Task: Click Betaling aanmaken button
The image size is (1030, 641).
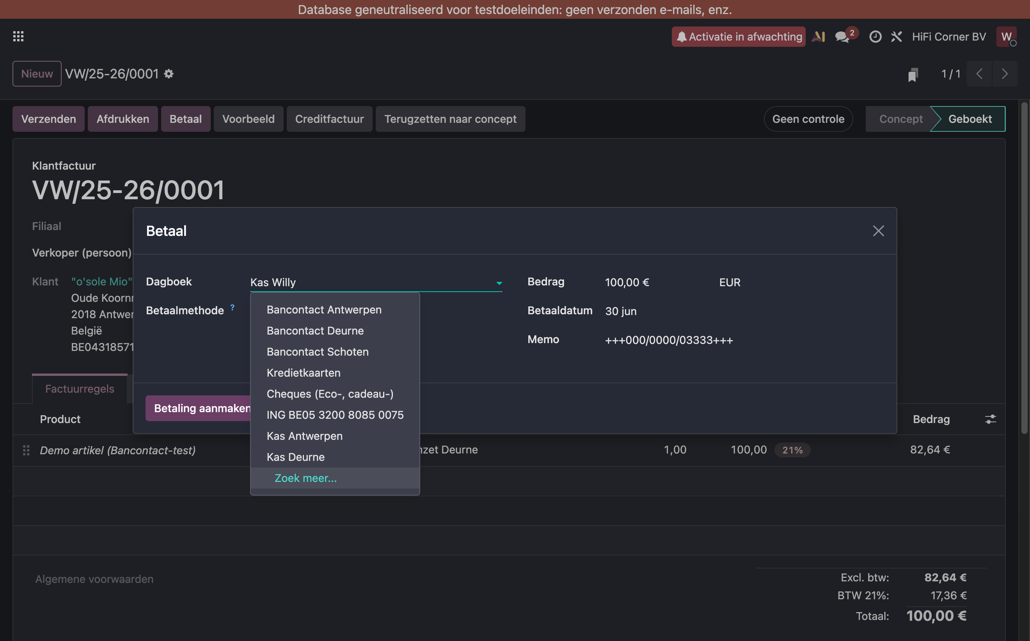Action: click(199, 408)
